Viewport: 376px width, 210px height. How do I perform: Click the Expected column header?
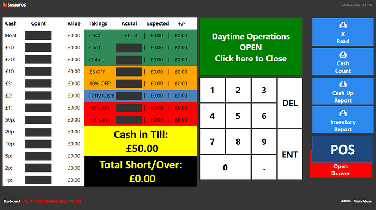point(158,23)
